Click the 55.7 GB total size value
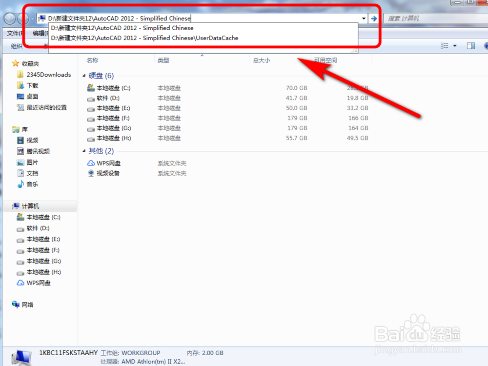The width and height of the screenshot is (488, 366). [296, 138]
